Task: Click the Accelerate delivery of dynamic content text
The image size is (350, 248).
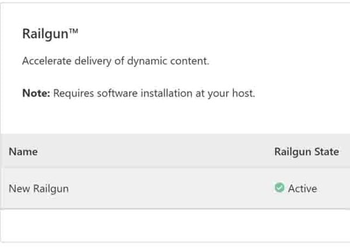Action: [116, 61]
